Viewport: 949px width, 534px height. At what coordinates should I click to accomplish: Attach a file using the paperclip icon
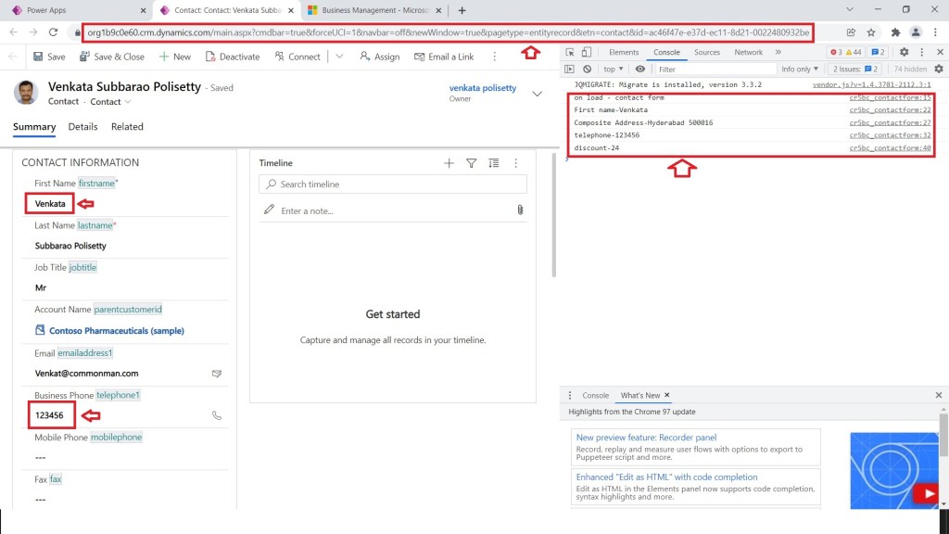(x=521, y=210)
